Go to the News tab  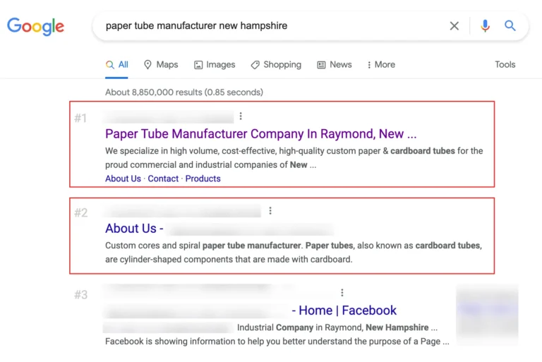334,64
